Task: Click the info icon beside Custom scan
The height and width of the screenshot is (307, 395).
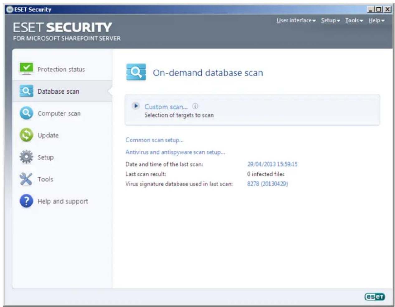Action: 195,106
